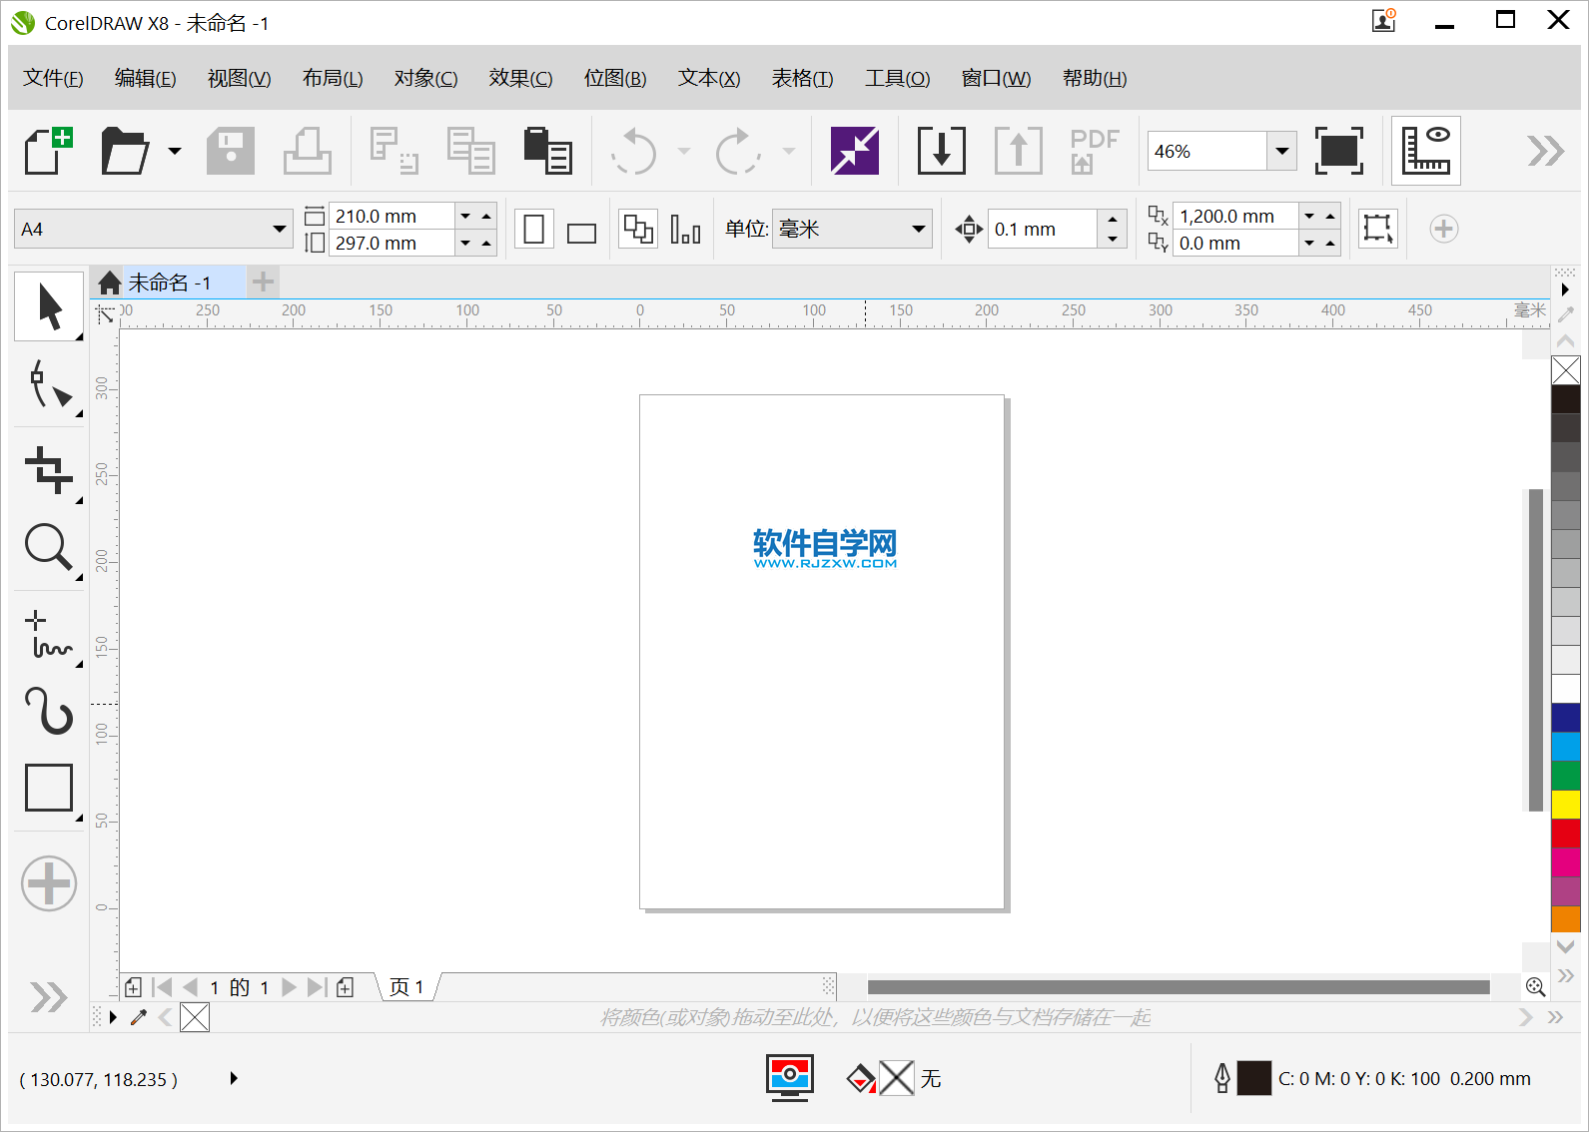The height and width of the screenshot is (1132, 1589).
Task: Add a page after the current page
Action: (346, 987)
